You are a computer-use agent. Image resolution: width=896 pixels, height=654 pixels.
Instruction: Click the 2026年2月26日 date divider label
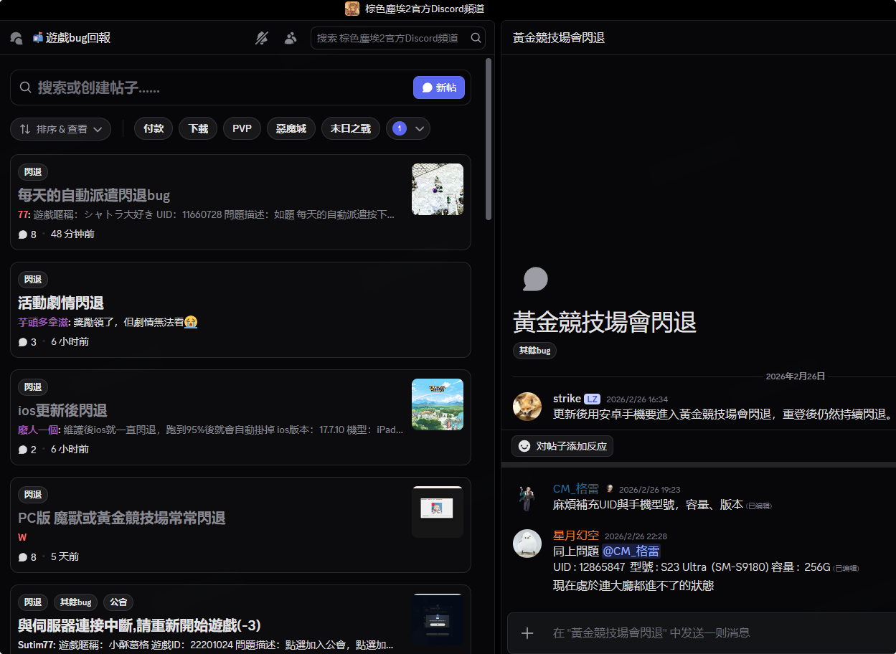point(796,376)
